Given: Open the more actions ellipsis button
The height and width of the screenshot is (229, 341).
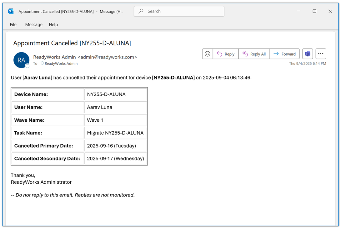Looking at the screenshot, I should point(321,54).
